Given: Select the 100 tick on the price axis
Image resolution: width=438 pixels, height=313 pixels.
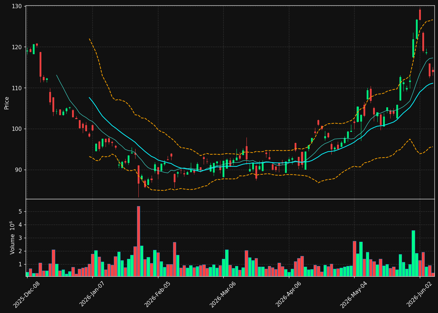Looking at the screenshot, I should coord(16,129).
